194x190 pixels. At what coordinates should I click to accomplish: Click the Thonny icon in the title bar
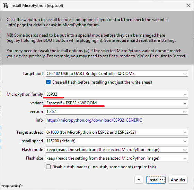click(6, 6)
